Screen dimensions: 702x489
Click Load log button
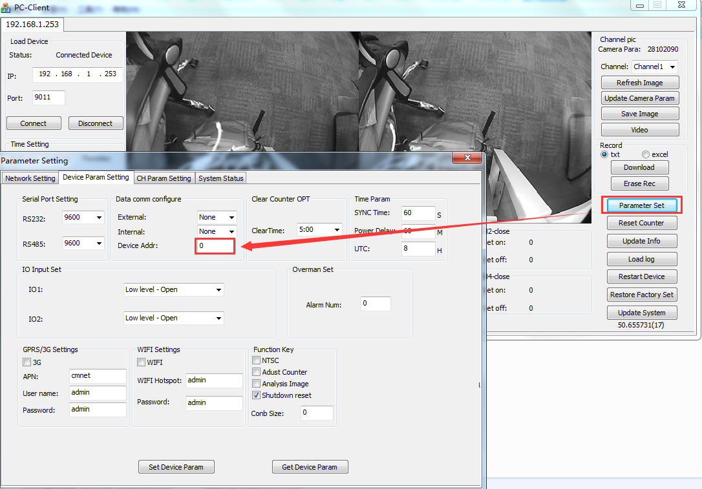click(x=641, y=259)
